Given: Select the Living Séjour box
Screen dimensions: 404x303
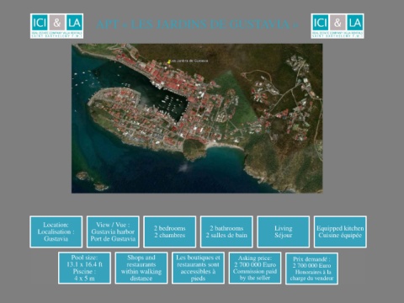Looking at the screenshot, I should pos(284,231).
